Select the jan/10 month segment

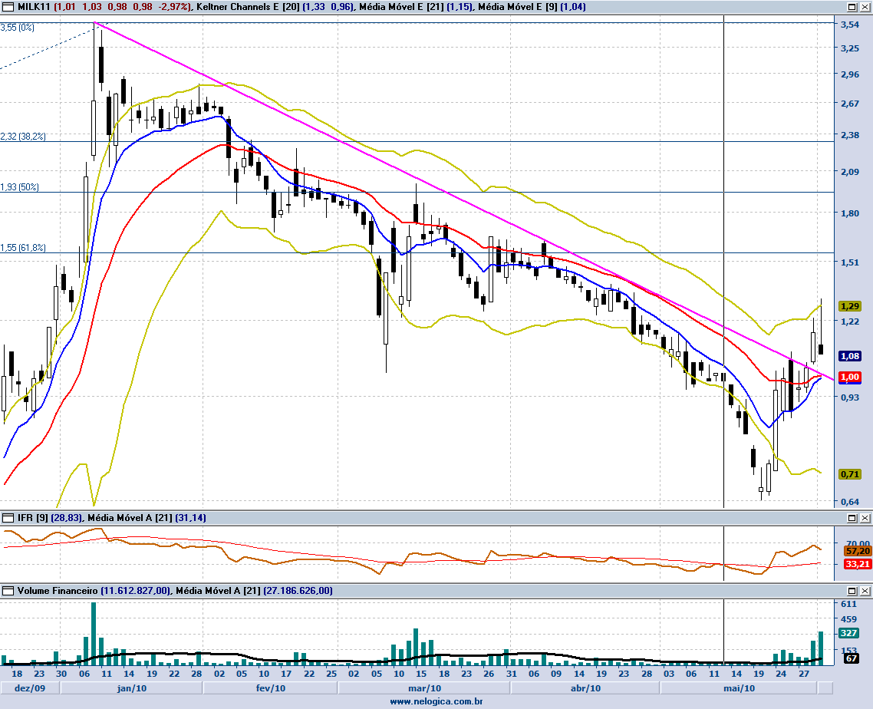coord(131,688)
